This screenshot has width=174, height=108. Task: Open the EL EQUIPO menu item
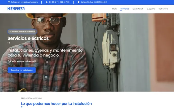pyautogui.click(x=151, y=9)
